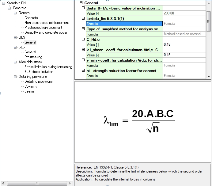Collapse the ni strength reduction group
The image size is (212, 186).
pyautogui.click(x=83, y=70)
